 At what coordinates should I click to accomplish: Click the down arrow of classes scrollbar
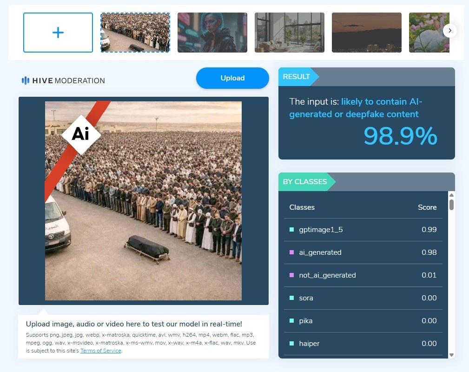coord(452,355)
